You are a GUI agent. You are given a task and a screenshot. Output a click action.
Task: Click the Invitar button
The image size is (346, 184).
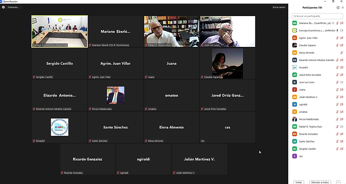pos(299,182)
